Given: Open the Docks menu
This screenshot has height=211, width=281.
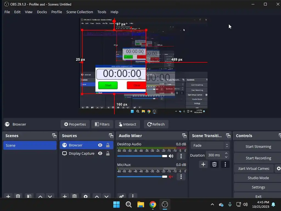Looking at the screenshot, I should [x=42, y=12].
